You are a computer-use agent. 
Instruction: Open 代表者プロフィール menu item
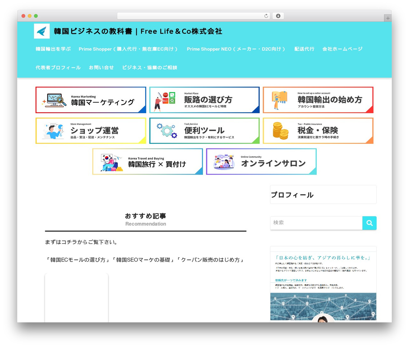[x=58, y=68]
